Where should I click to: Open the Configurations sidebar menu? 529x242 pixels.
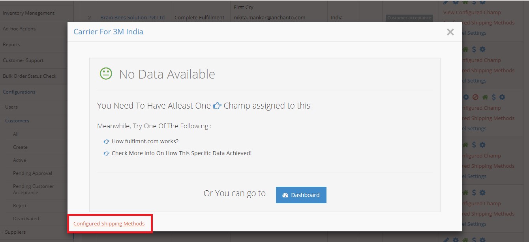tap(19, 92)
